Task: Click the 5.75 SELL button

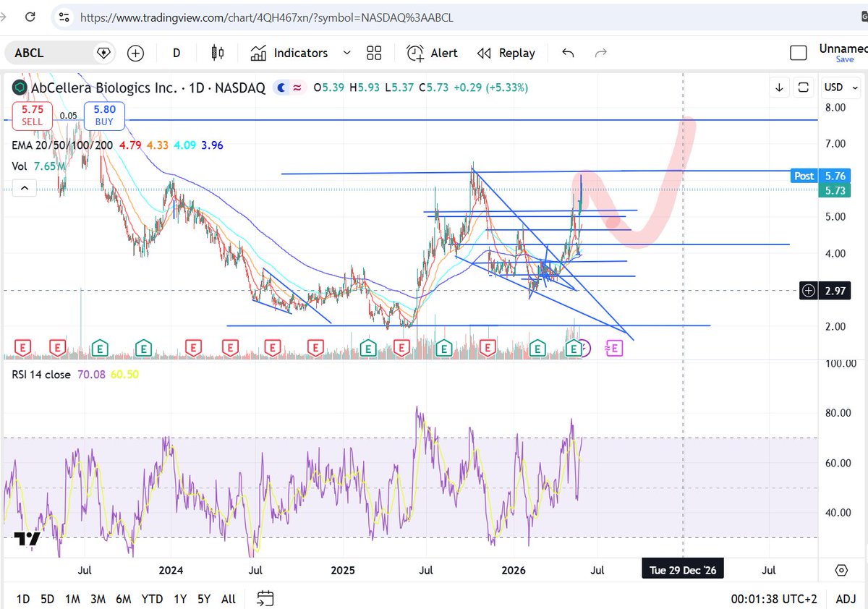Action: pos(32,115)
